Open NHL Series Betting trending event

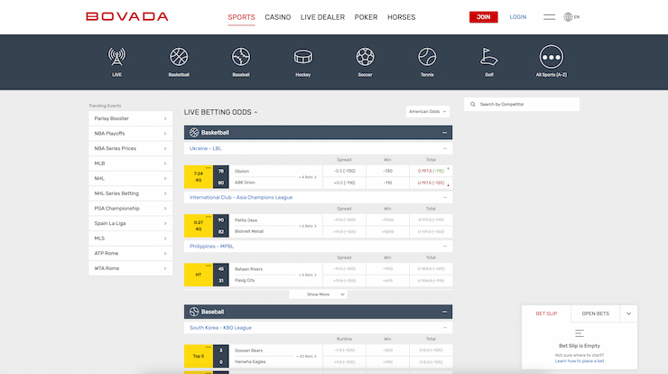[x=130, y=193]
